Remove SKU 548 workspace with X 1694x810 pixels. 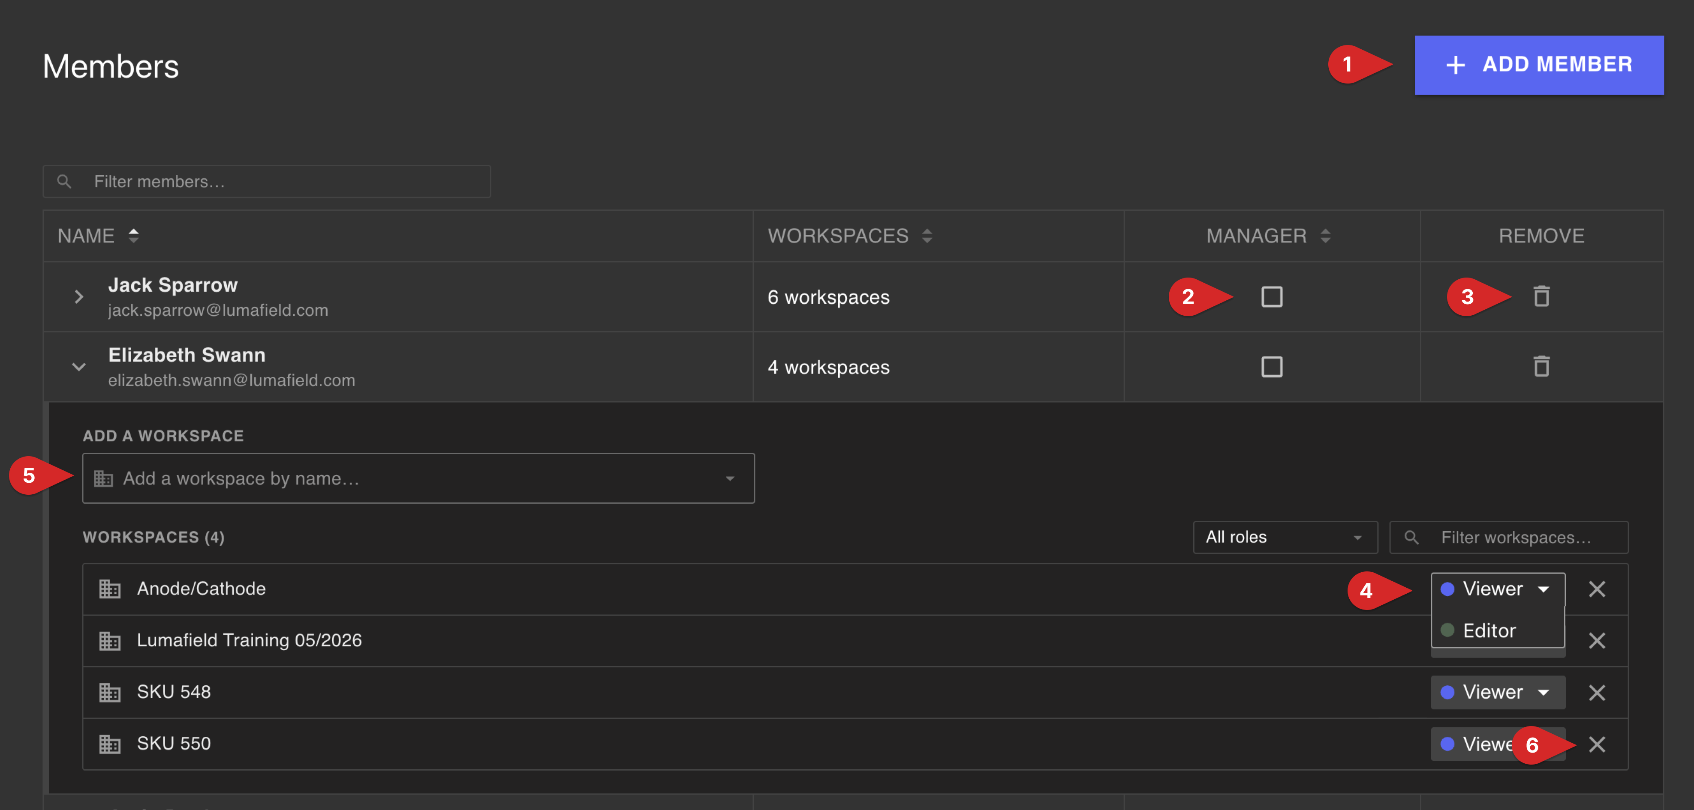coord(1597,692)
